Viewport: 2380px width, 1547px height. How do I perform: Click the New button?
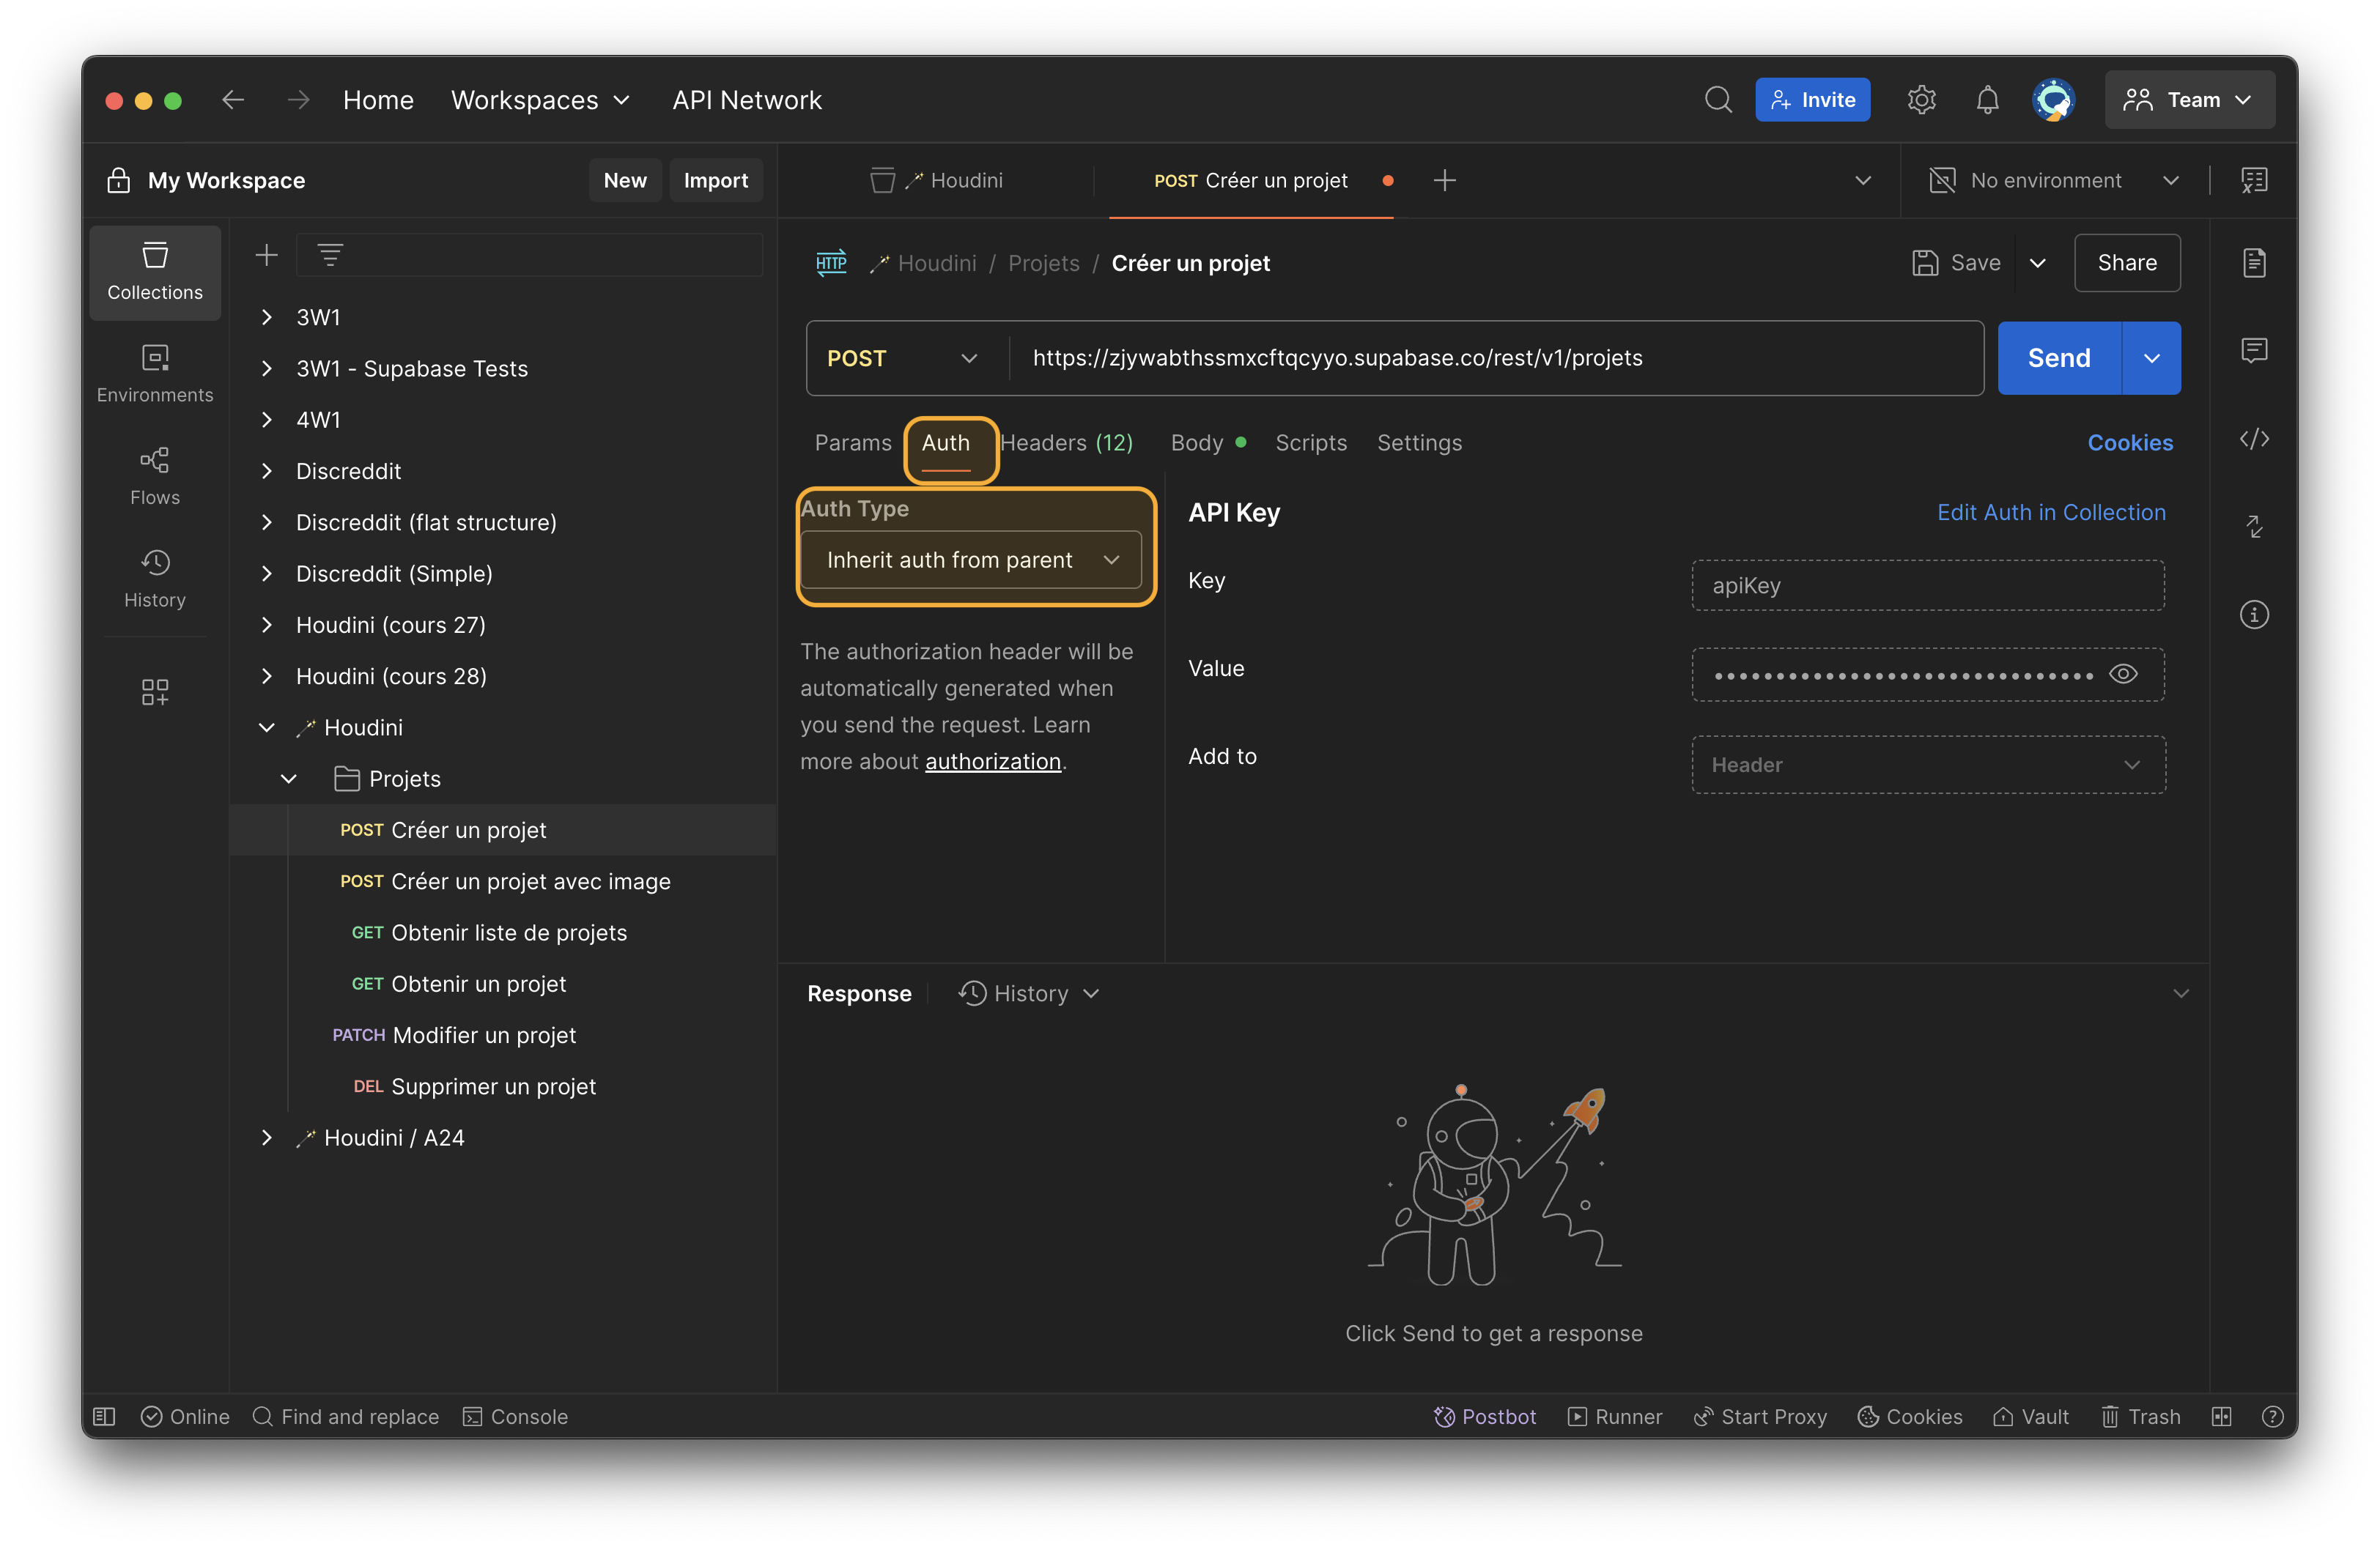[x=624, y=181]
